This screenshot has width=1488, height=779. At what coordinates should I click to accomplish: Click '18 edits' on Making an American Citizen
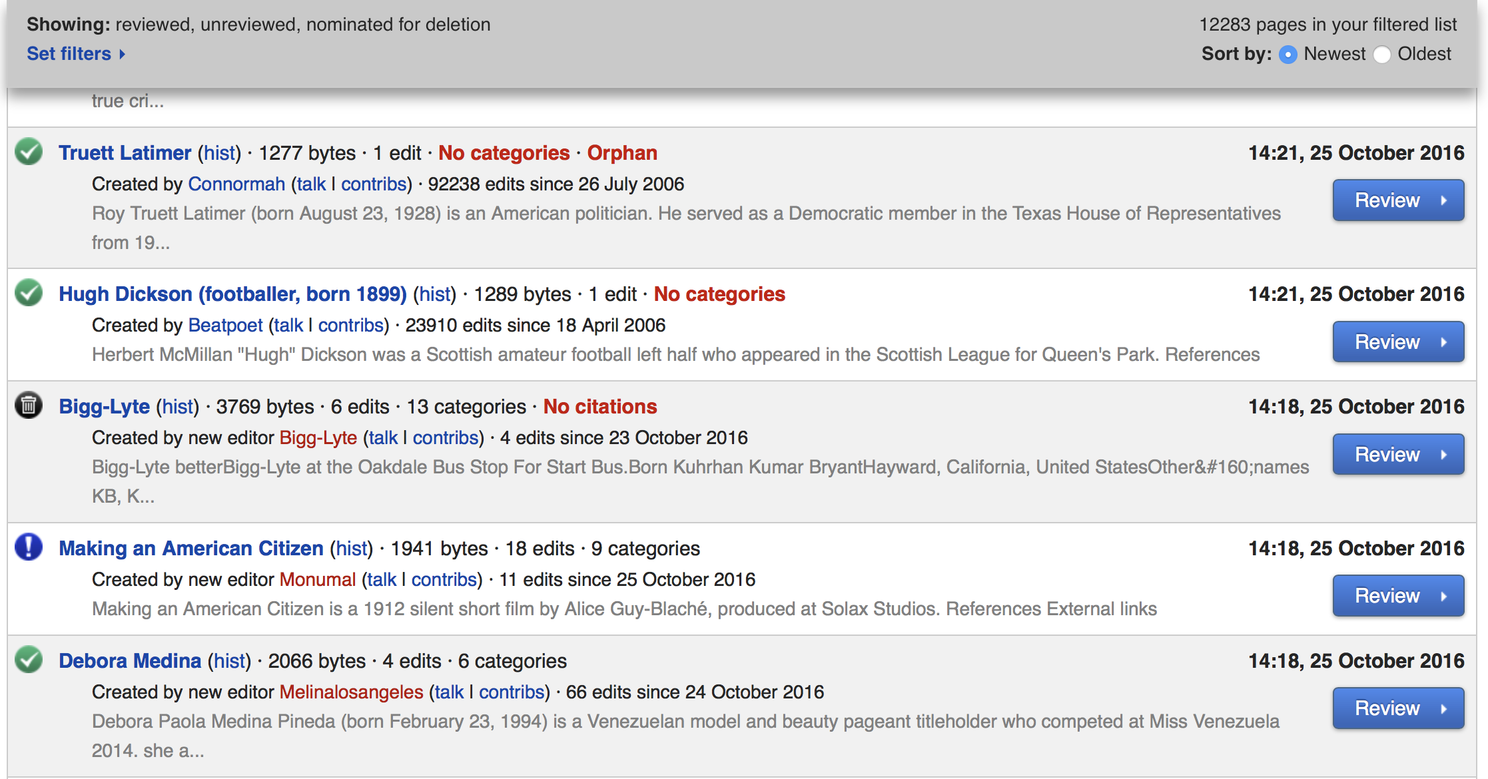pyautogui.click(x=540, y=549)
